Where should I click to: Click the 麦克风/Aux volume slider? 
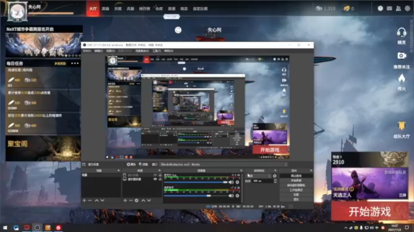click(196, 182)
